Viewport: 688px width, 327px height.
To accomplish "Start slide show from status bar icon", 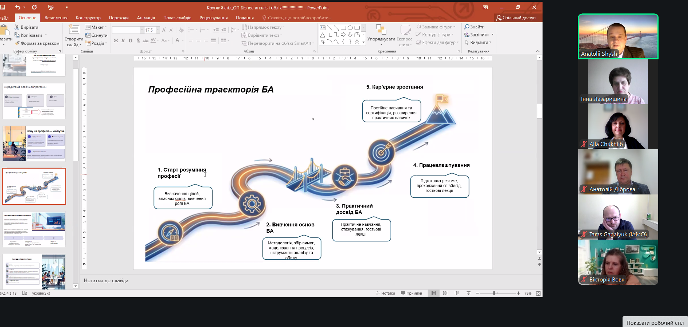I will (468, 293).
